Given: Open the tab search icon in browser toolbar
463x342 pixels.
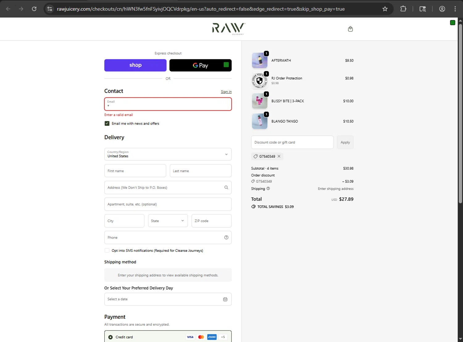Looking at the screenshot, I should (423, 9).
